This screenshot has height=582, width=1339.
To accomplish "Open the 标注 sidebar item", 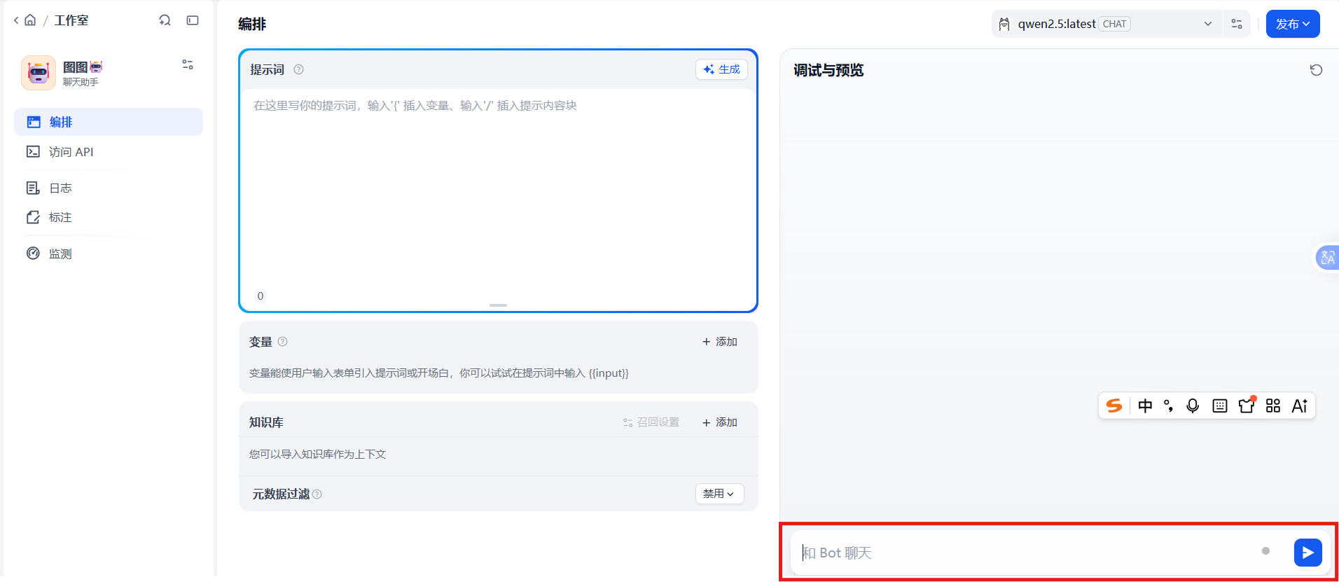I will click(x=109, y=217).
